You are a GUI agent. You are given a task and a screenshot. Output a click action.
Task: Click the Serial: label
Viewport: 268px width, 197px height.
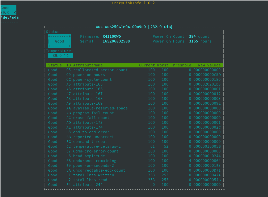(x=87, y=41)
